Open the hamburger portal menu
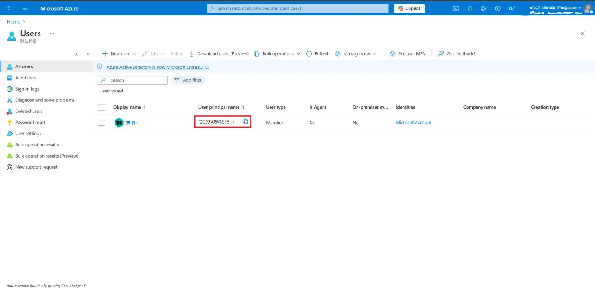Image resolution: width=595 pixels, height=289 pixels. [x=25, y=8]
